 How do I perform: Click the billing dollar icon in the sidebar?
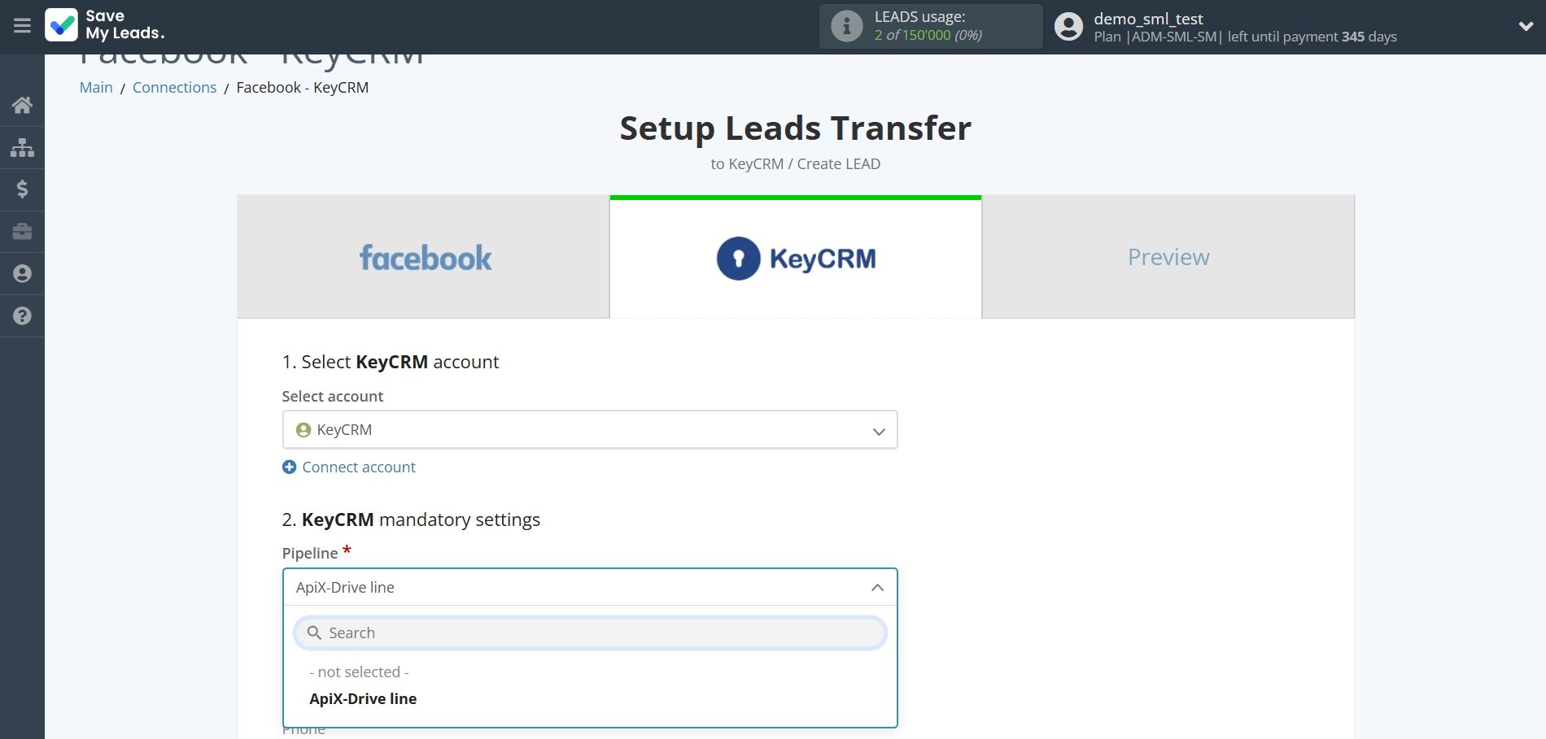[22, 189]
